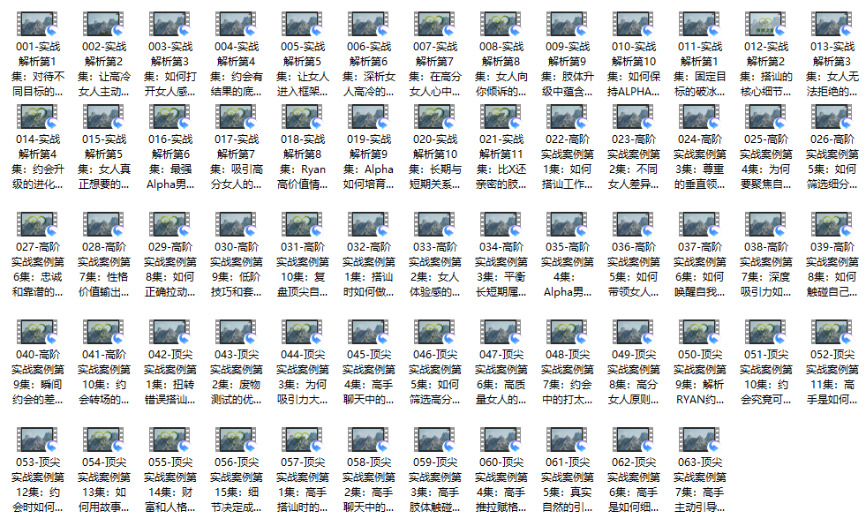Click file name 049-顶尖实战案例第8集

tap(634, 377)
